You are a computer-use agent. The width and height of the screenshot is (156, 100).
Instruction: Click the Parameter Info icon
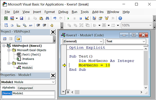tap(25, 25)
